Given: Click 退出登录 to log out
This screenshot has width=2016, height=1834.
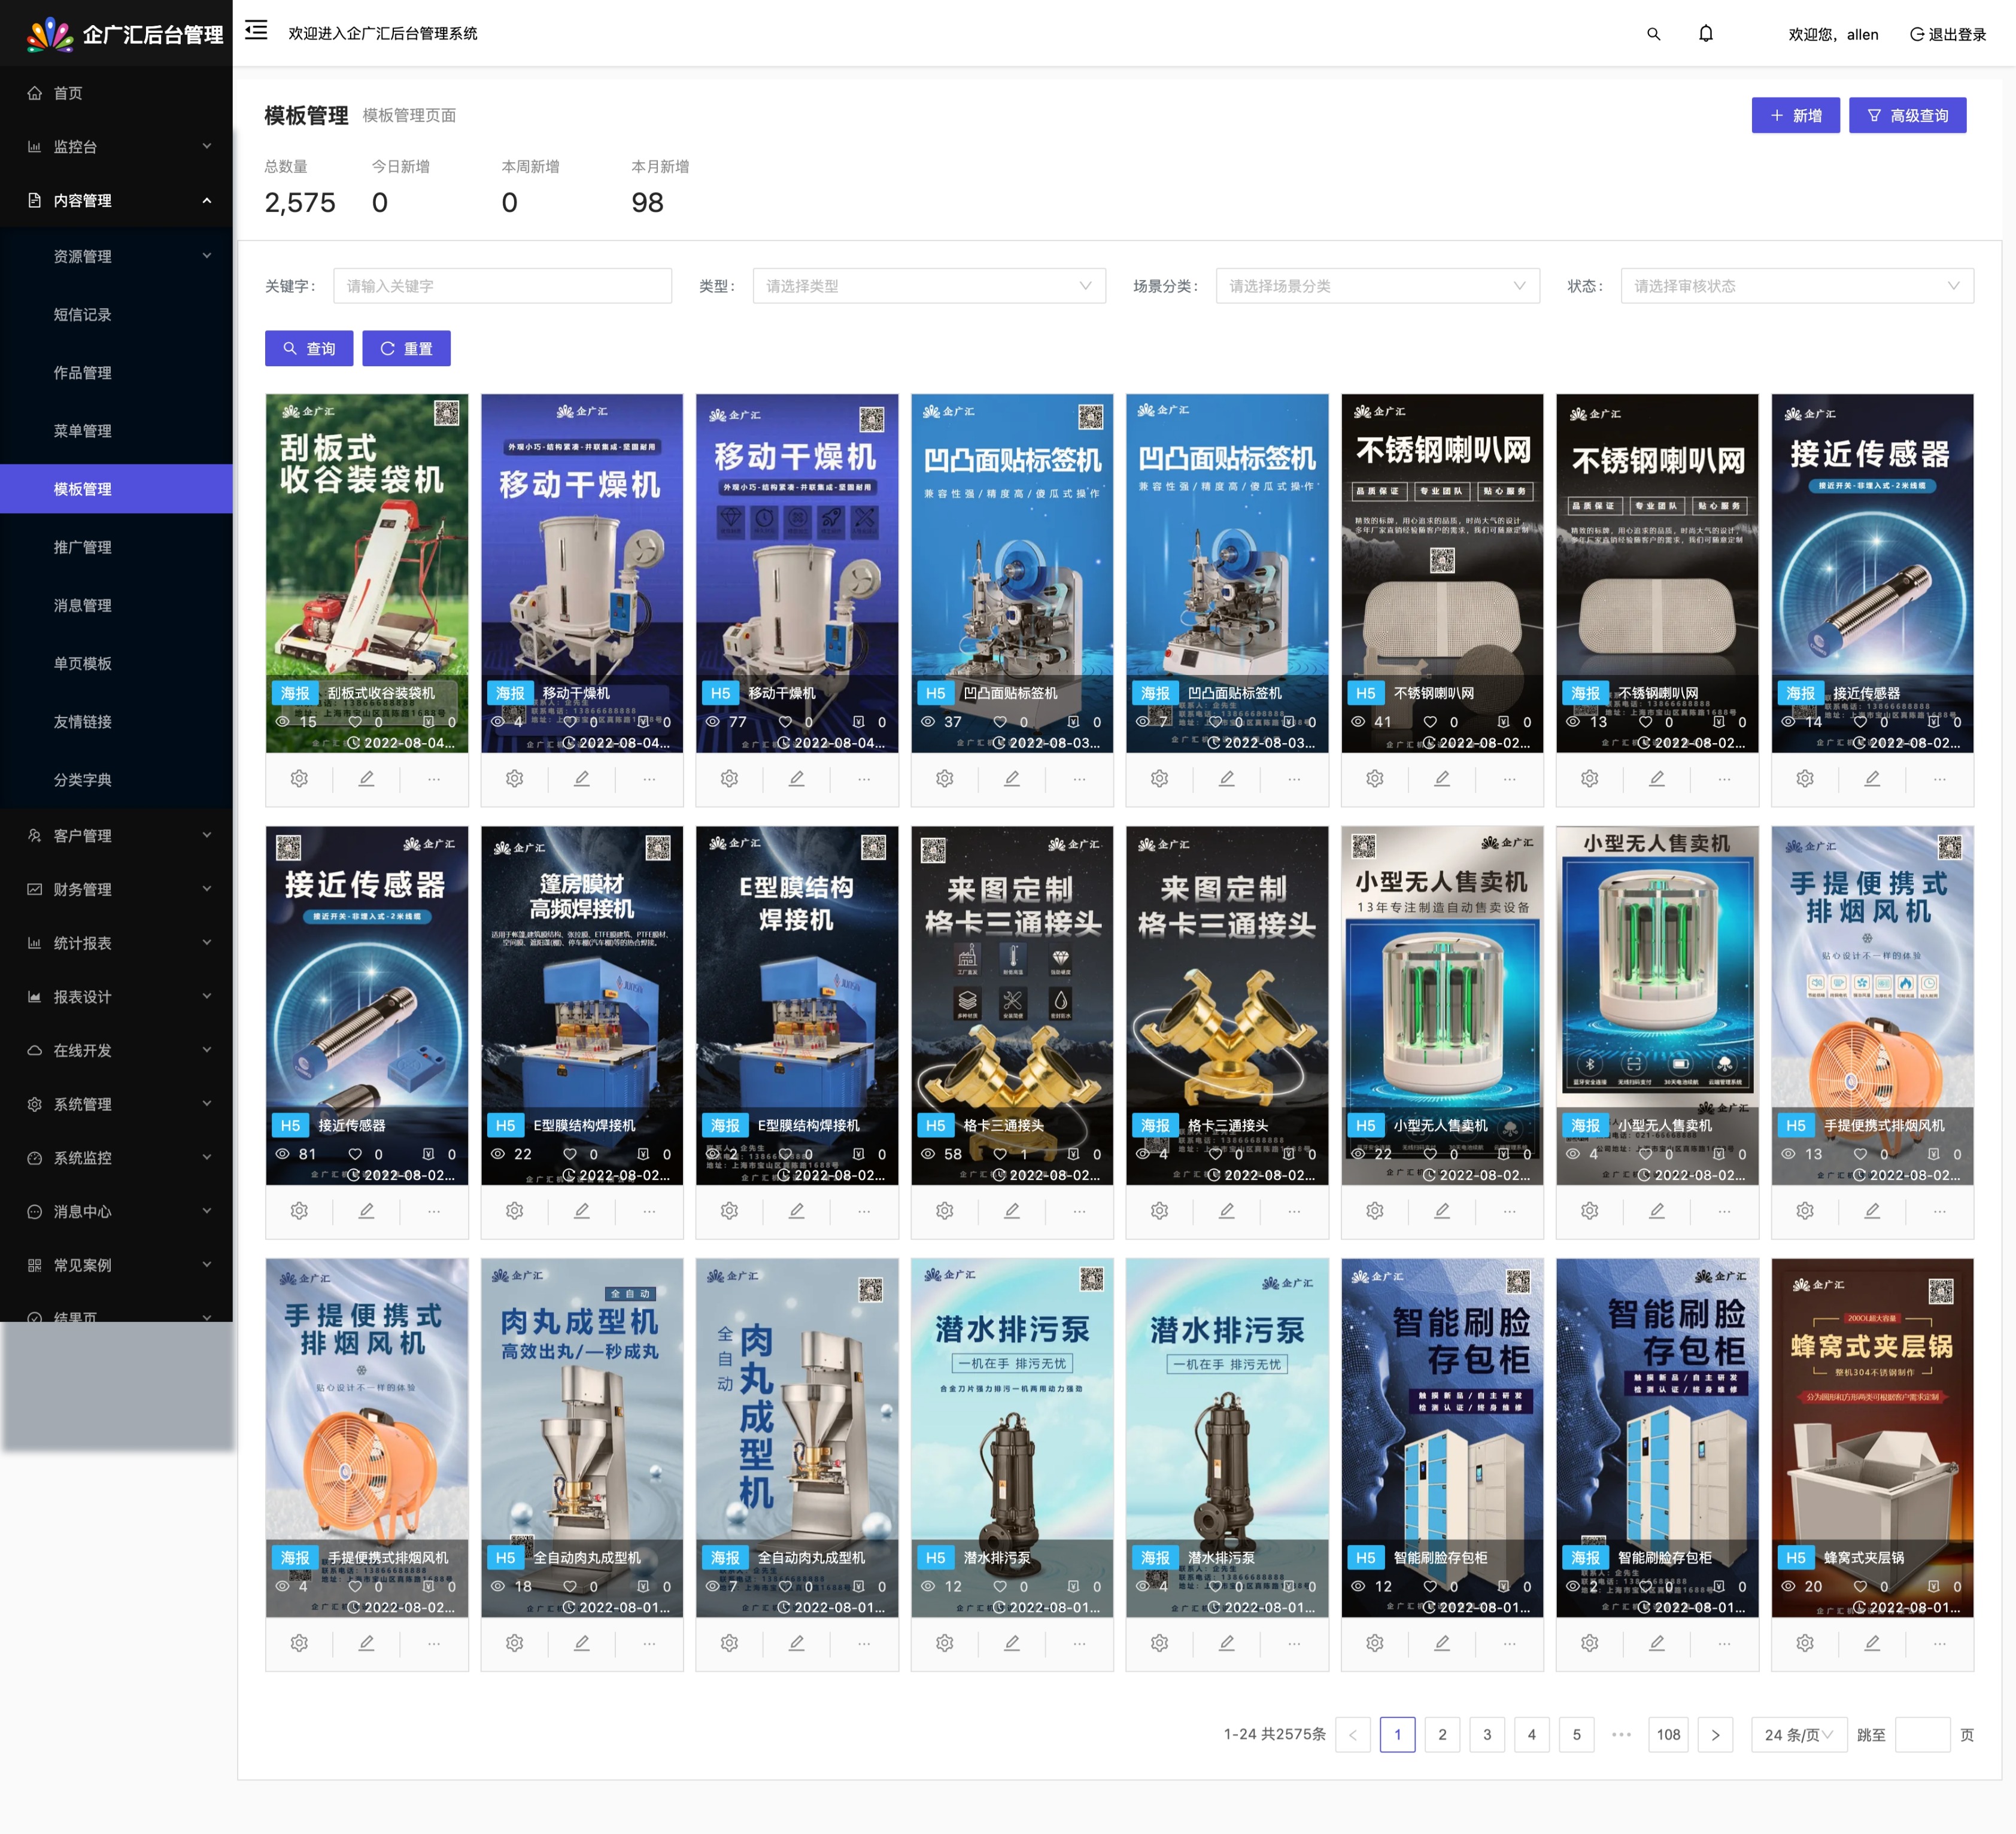Looking at the screenshot, I should (x=1947, y=34).
